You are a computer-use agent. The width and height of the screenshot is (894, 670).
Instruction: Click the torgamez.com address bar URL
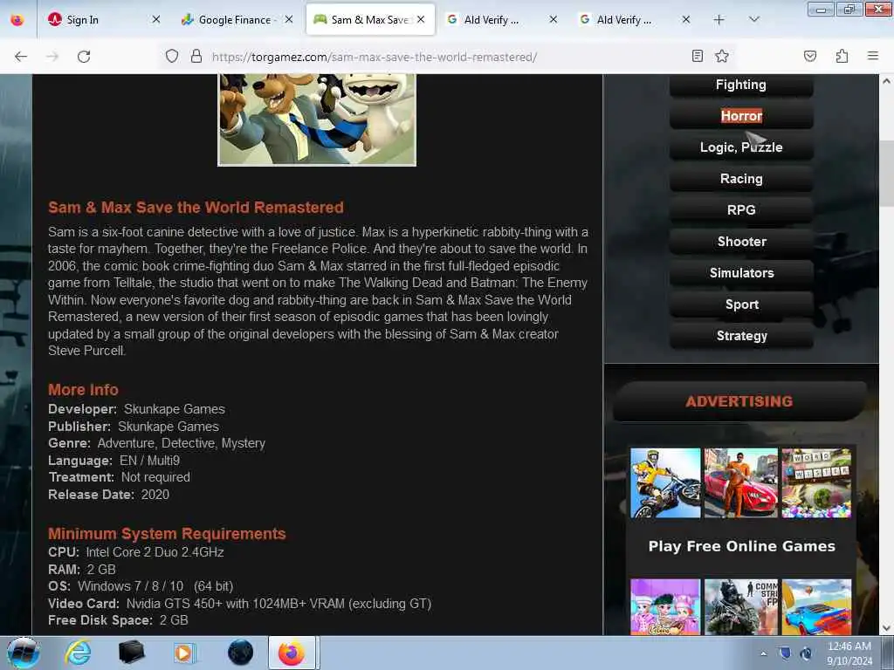[x=374, y=57]
